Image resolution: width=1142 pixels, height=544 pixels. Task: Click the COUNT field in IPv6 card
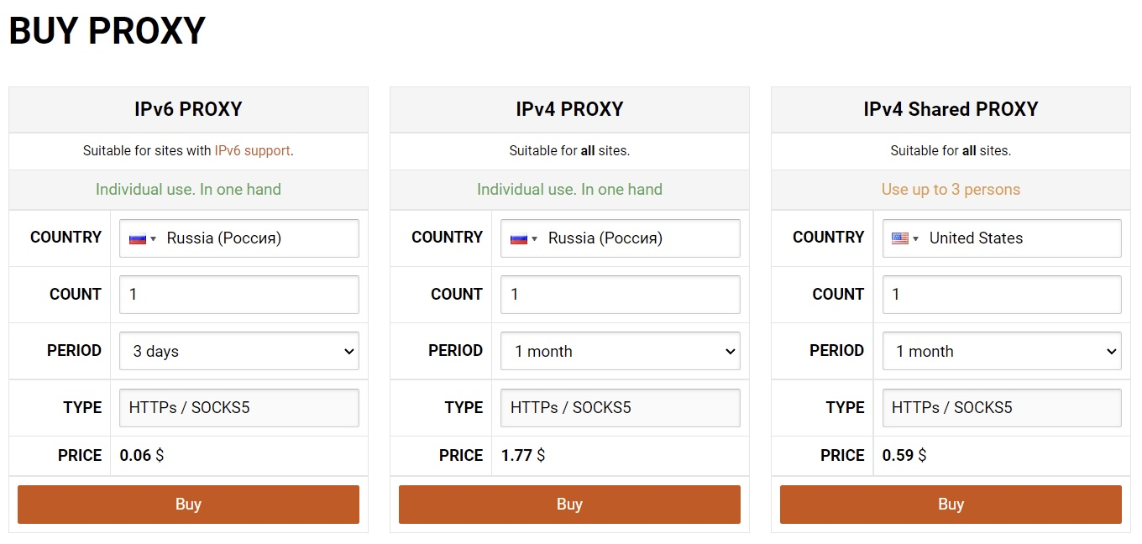tap(238, 294)
